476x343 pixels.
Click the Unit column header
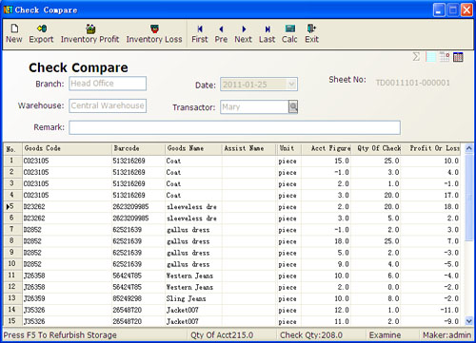click(x=289, y=148)
